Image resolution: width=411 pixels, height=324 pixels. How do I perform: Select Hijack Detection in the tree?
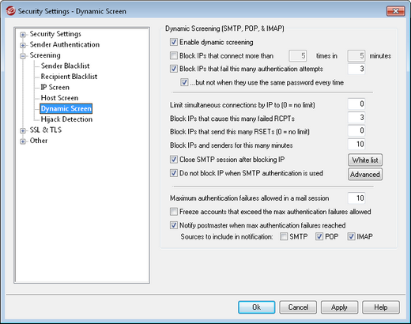point(66,119)
